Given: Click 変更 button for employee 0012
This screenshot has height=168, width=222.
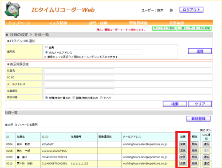Looking at the screenshot, I should point(183,164).
